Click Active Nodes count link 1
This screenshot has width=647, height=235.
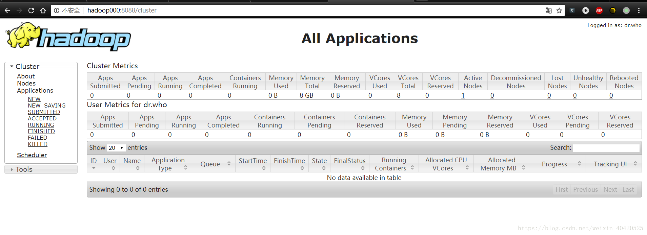tap(463, 95)
